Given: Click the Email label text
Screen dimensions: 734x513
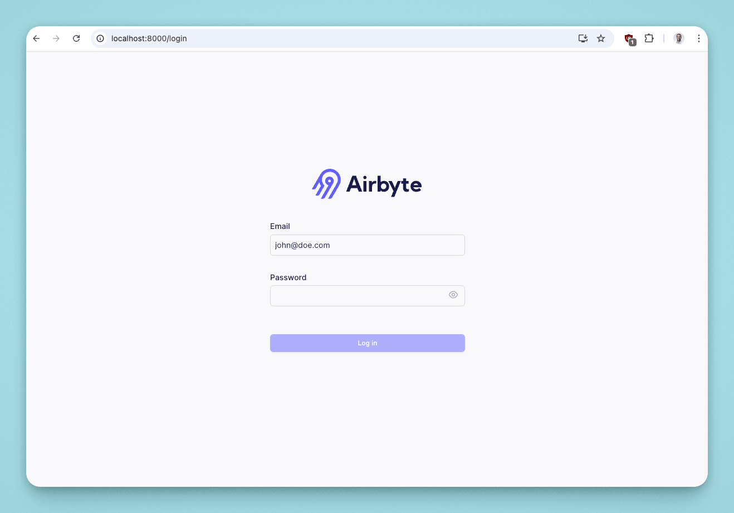Looking at the screenshot, I should tap(280, 226).
